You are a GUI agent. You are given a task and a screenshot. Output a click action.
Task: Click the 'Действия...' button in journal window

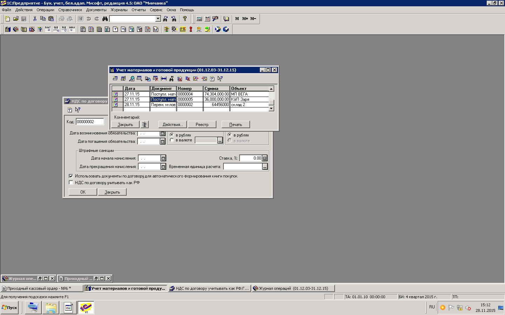[173, 124]
